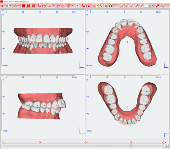170x149 pixels.
Task: Select the single-view layout icon
Action: click(24, 6)
